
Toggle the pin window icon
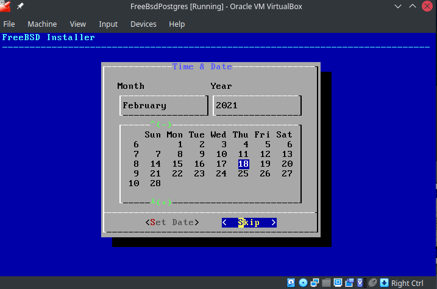click(x=20, y=6)
